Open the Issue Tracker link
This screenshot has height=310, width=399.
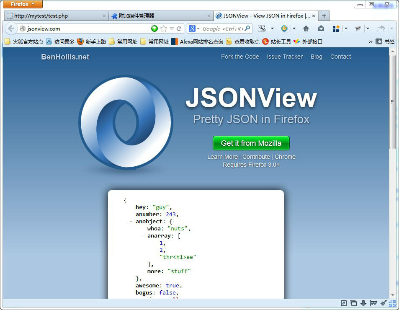(x=285, y=57)
